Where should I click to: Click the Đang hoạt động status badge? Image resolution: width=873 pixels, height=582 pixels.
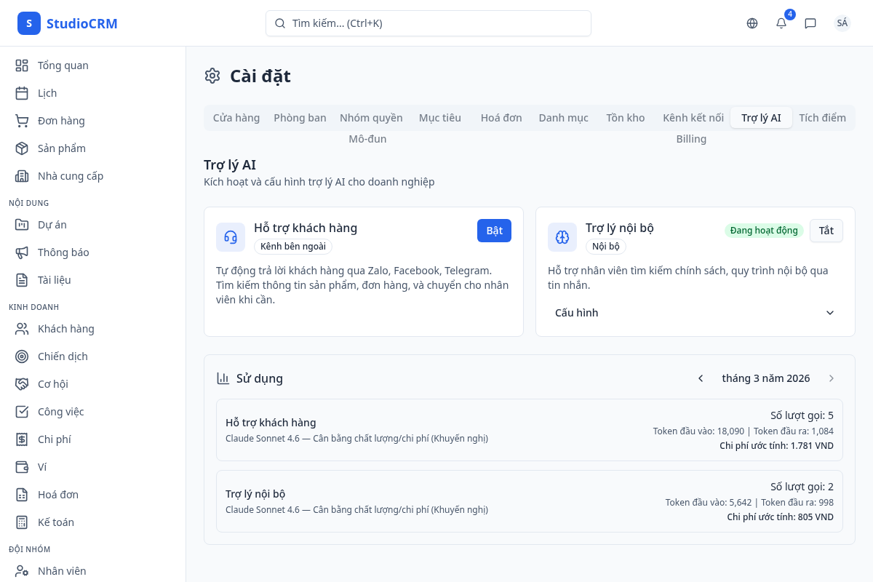tap(764, 230)
